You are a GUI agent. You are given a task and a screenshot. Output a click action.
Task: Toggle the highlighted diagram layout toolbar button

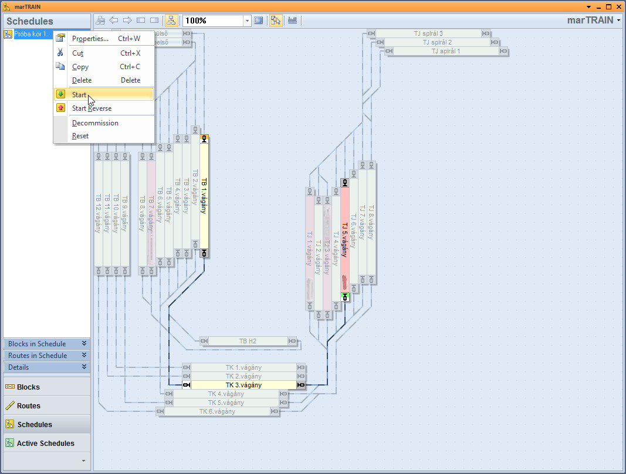(x=171, y=21)
